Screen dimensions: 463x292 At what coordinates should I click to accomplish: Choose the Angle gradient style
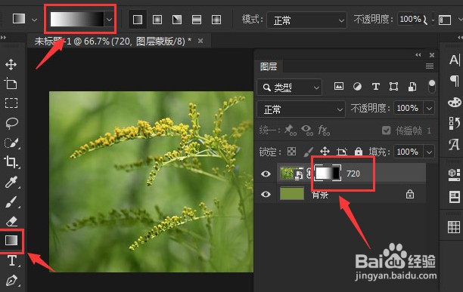(177, 20)
